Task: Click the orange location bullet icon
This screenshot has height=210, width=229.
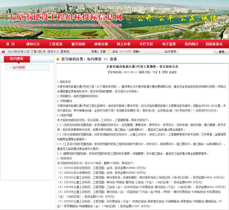Action: pos(58,59)
